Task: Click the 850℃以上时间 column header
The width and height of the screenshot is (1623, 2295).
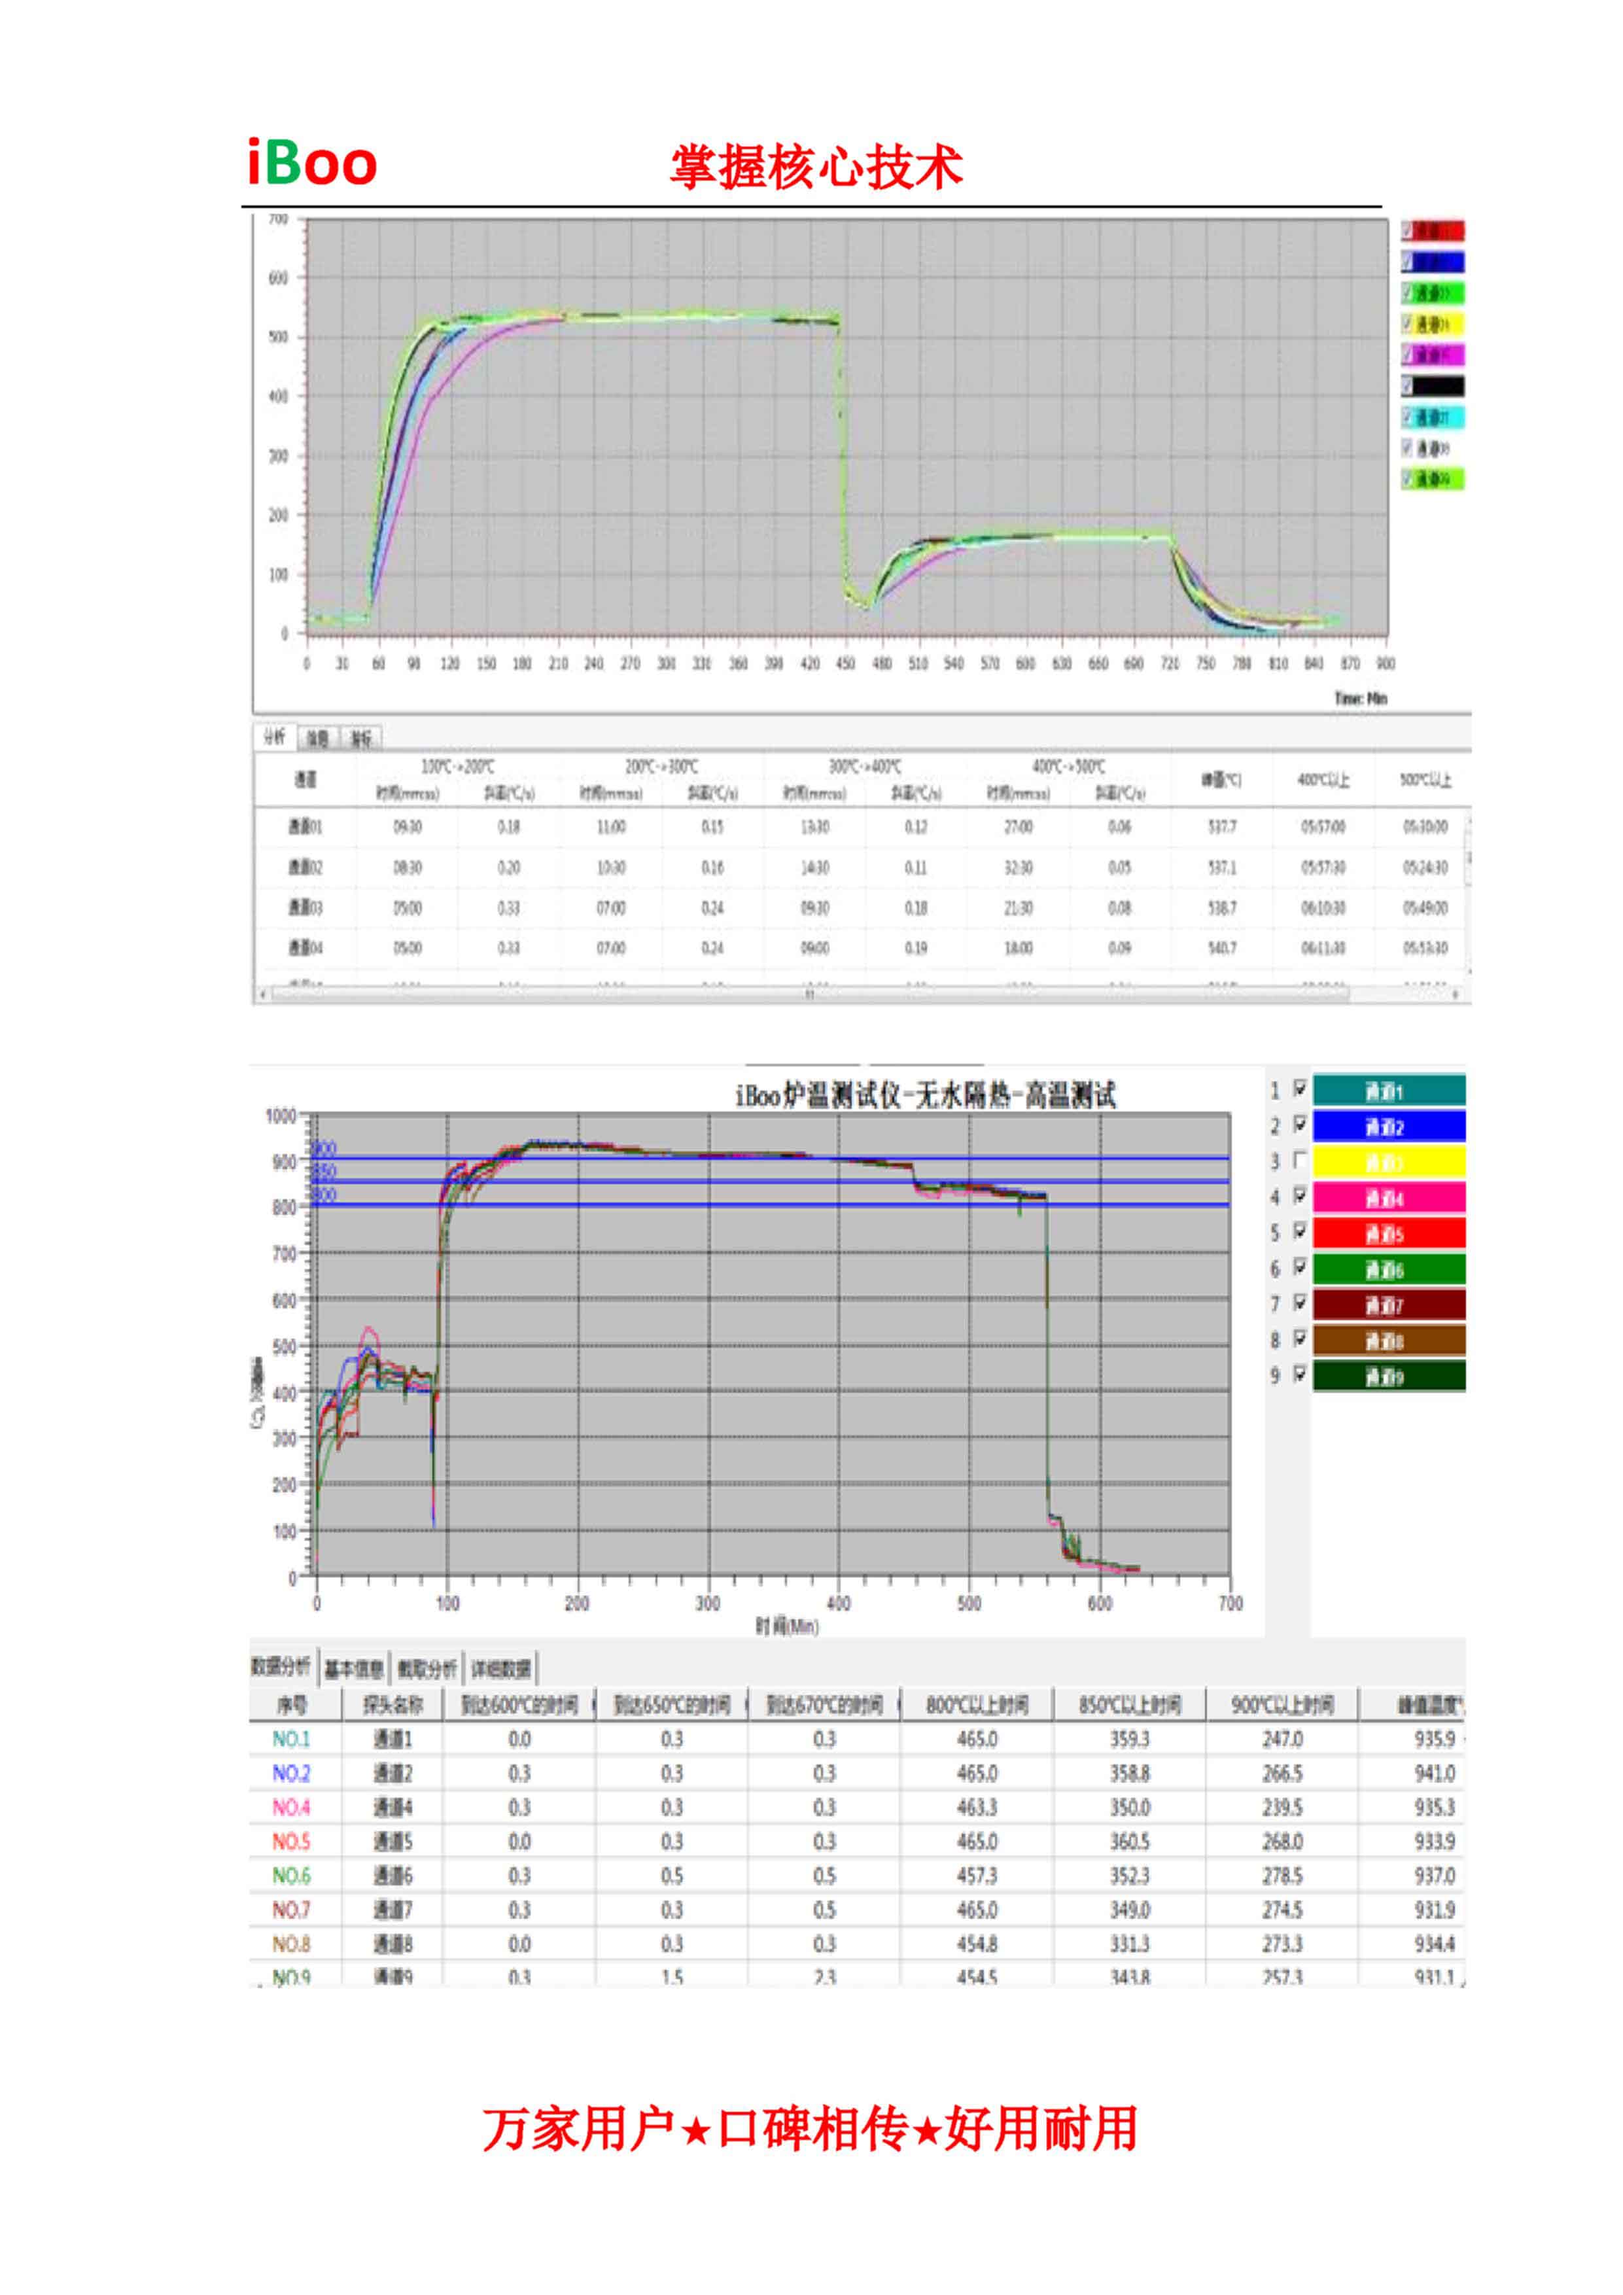Action: (x=1129, y=1704)
